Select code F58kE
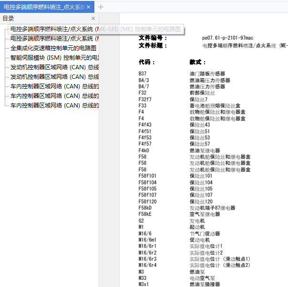Viewport: 288px width, 287px height. (145, 214)
